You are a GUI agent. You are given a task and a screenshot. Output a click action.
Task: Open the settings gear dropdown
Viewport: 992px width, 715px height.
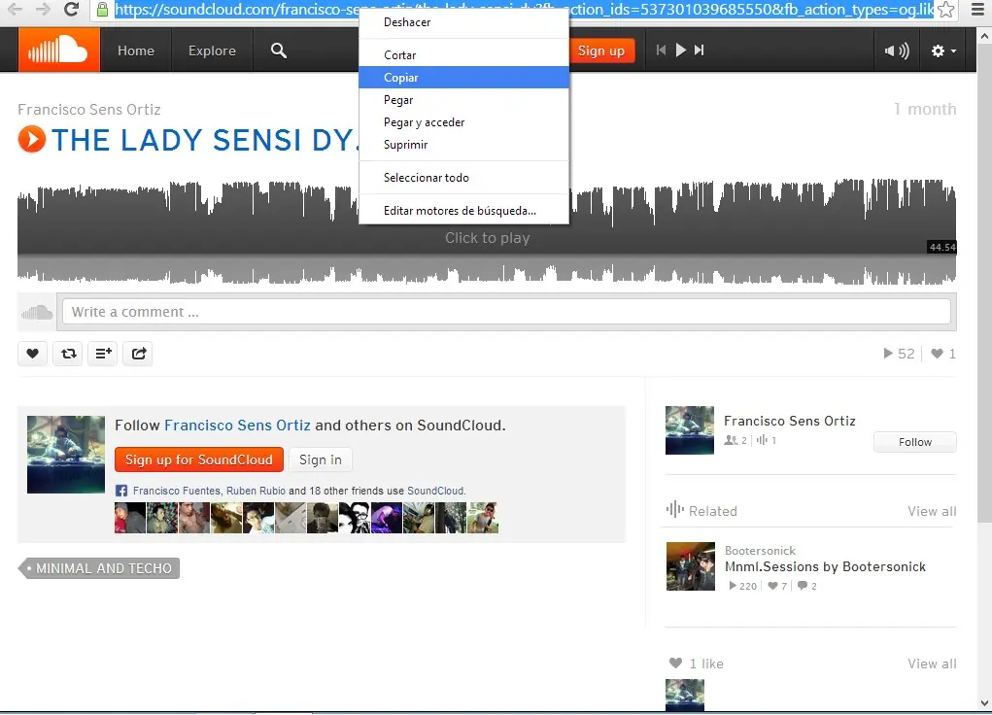click(x=943, y=51)
